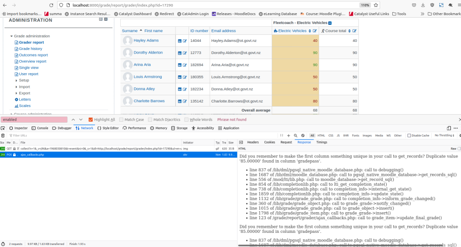Image resolution: width=461 pixels, height=247 pixels.
Task: Open the Grade history link
Action: (x=30, y=49)
